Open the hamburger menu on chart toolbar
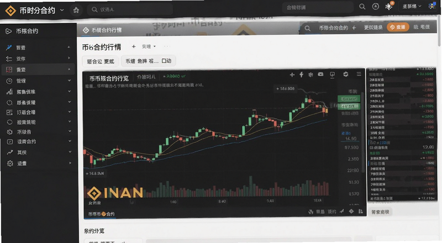 coord(359,74)
